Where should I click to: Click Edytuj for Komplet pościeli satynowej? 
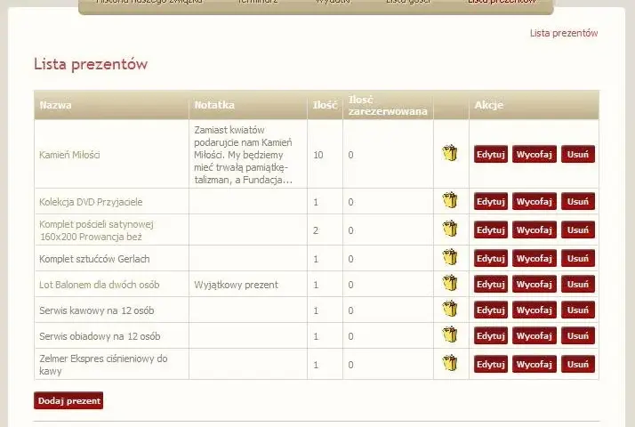[x=490, y=230]
